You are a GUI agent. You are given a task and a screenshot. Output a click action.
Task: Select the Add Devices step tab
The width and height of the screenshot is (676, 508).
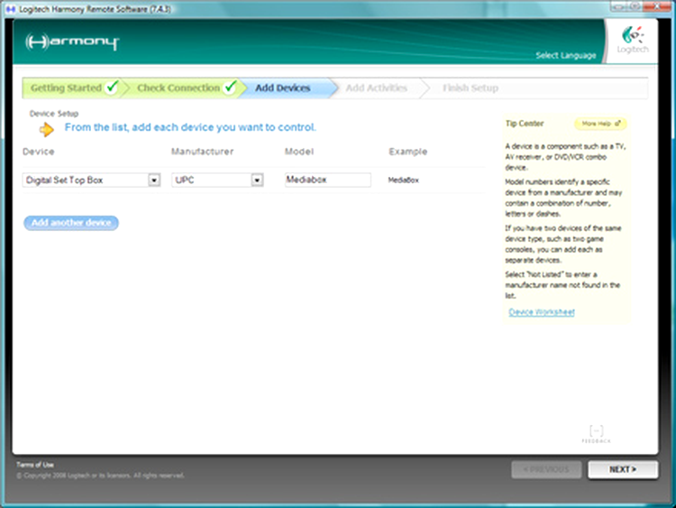[x=282, y=88]
